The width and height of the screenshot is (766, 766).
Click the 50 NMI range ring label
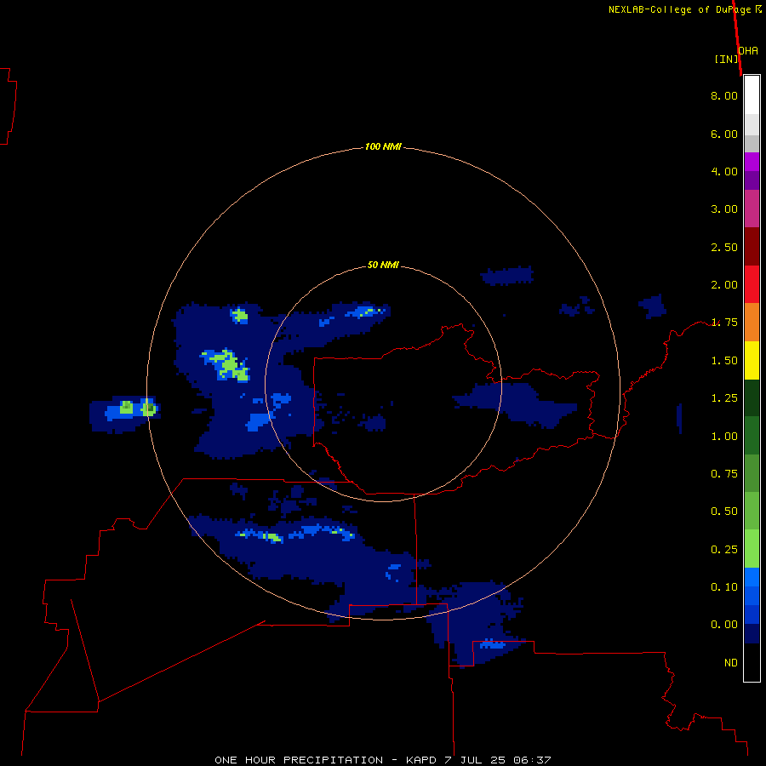click(383, 265)
